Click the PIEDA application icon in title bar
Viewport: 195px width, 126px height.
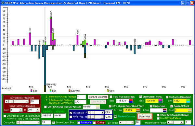pyautogui.click(x=2, y=3)
